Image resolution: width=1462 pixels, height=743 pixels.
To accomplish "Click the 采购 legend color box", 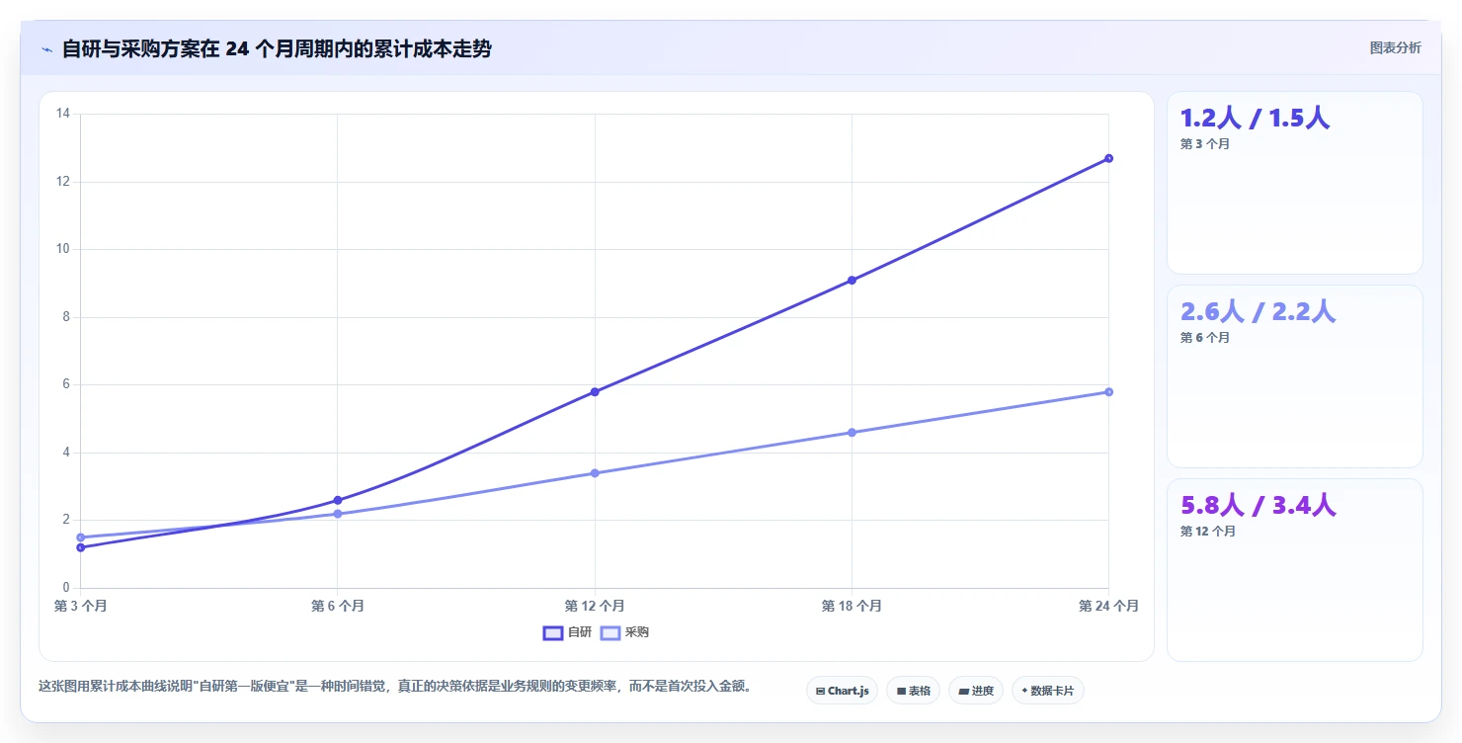I will (610, 632).
